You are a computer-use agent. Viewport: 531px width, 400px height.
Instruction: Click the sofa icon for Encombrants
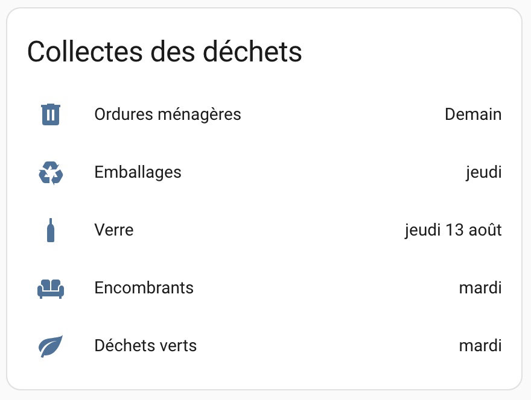(51, 289)
